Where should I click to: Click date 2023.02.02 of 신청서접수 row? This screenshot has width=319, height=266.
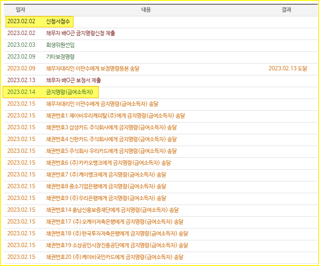21,21
